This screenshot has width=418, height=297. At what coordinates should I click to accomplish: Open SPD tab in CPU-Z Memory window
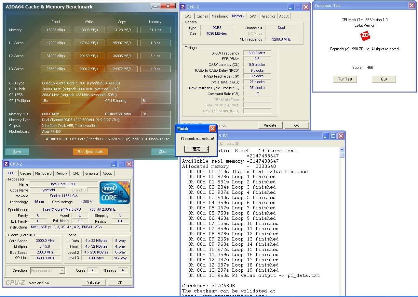pos(253,16)
